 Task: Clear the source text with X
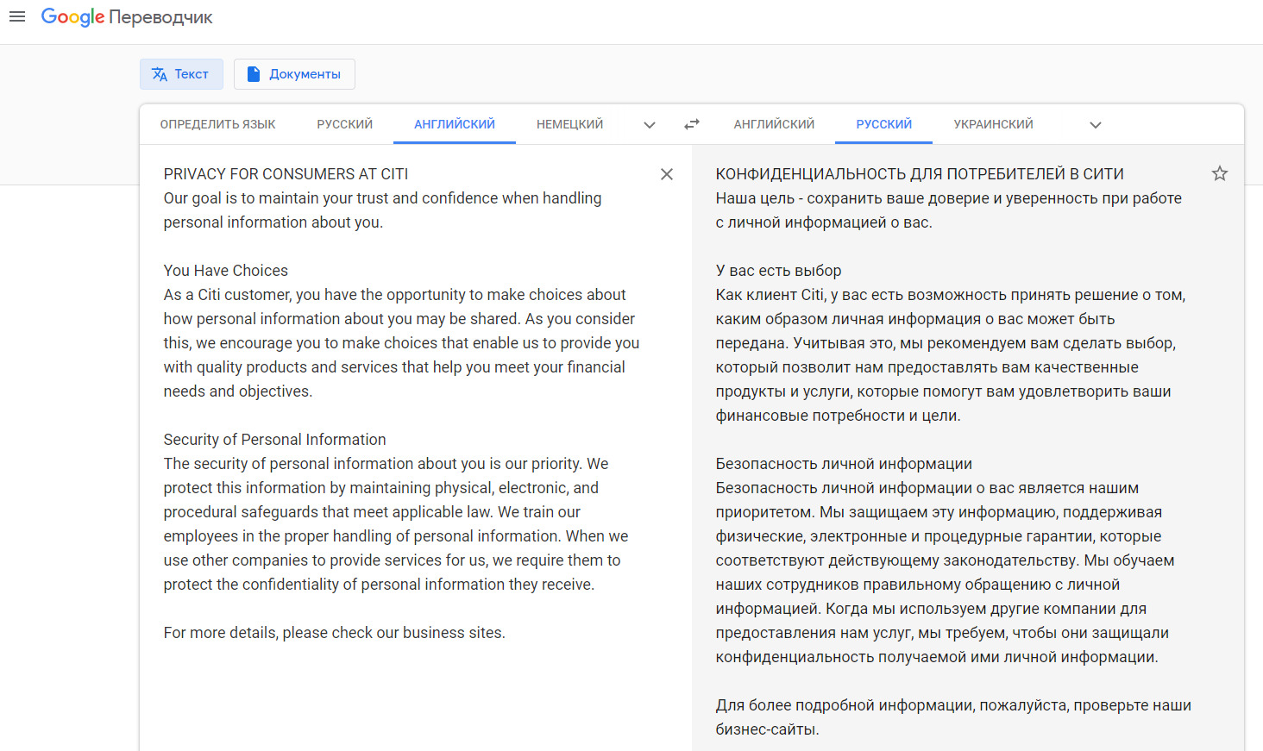pos(667,174)
